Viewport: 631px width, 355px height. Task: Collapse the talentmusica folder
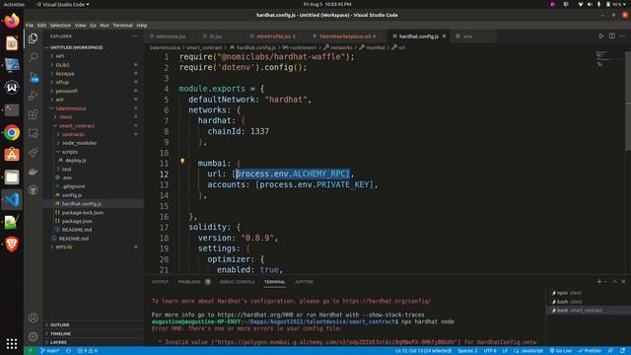point(70,108)
